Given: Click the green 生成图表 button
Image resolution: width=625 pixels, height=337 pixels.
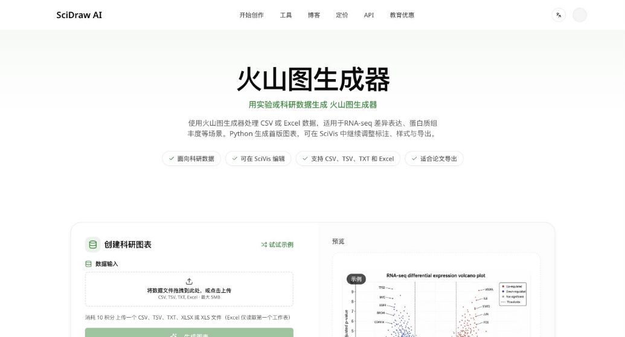Looking at the screenshot, I should [x=189, y=333].
